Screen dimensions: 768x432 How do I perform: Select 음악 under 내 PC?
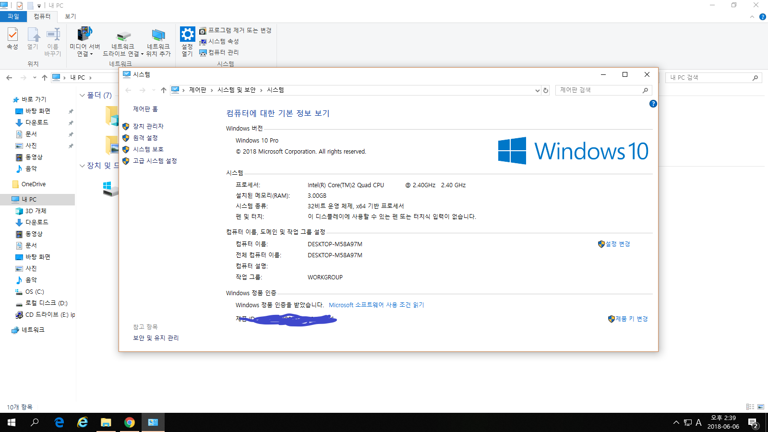point(31,280)
